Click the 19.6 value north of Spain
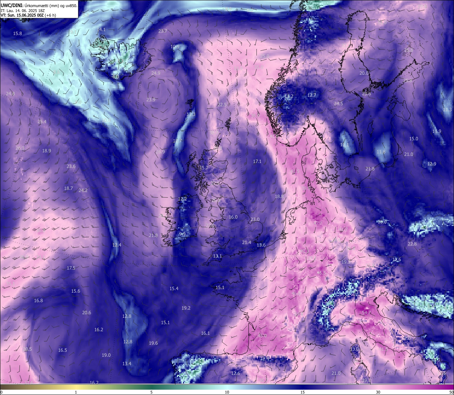The height and width of the screenshot is (395, 454). click(153, 343)
